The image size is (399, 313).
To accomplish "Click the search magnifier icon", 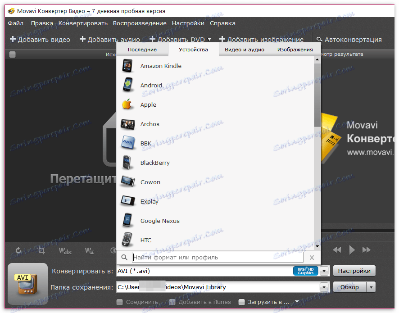I will click(x=124, y=257).
